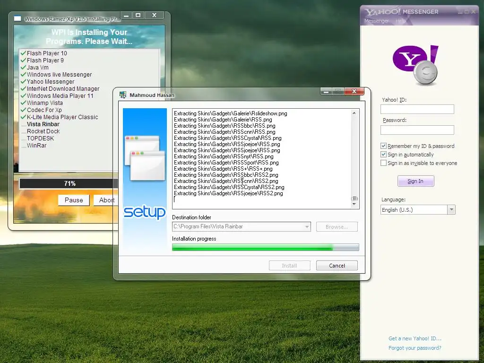Open the Destination folder dropdown
The image size is (484, 363).
click(307, 227)
